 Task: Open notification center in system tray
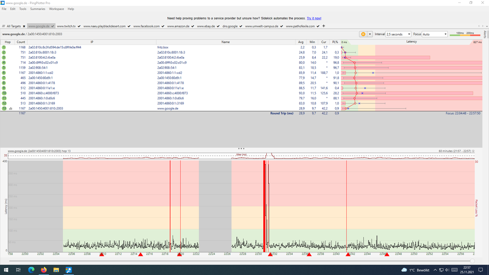[x=481, y=270]
